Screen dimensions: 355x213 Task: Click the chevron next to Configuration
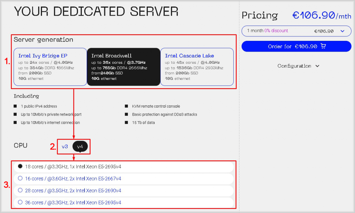[x=318, y=66]
